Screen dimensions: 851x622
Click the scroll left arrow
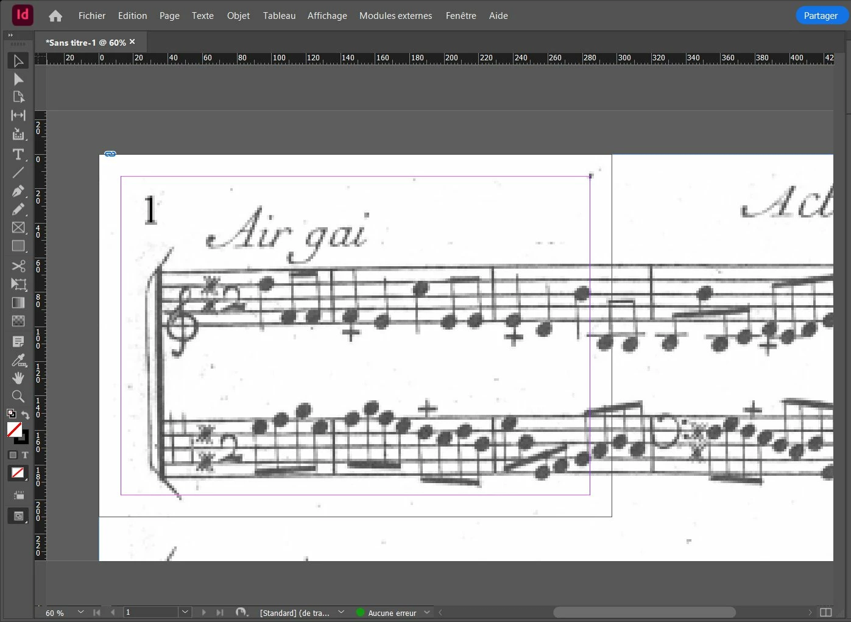pos(440,612)
